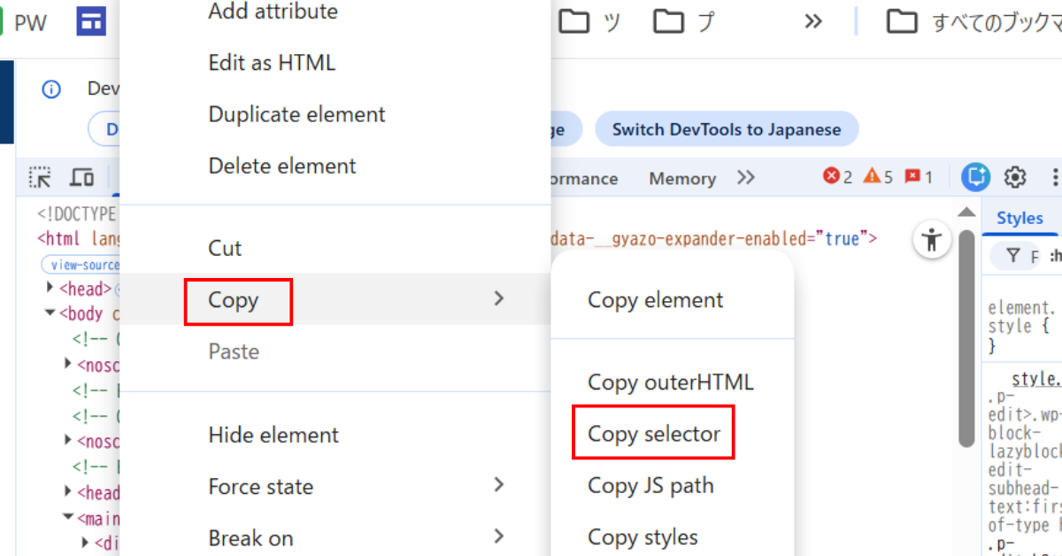Expand hidden DevTools tabs after Memory
This screenshot has width=1062, height=556.
click(746, 178)
